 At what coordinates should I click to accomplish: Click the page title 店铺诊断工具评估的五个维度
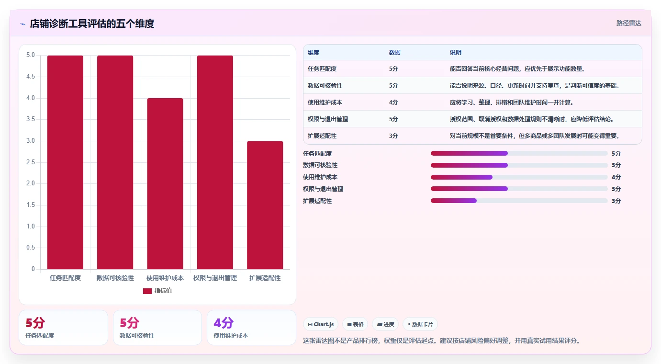coord(92,23)
